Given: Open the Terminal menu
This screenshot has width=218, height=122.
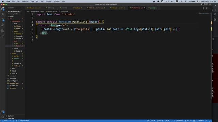Looking at the screenshot, I should (x=48, y=1).
